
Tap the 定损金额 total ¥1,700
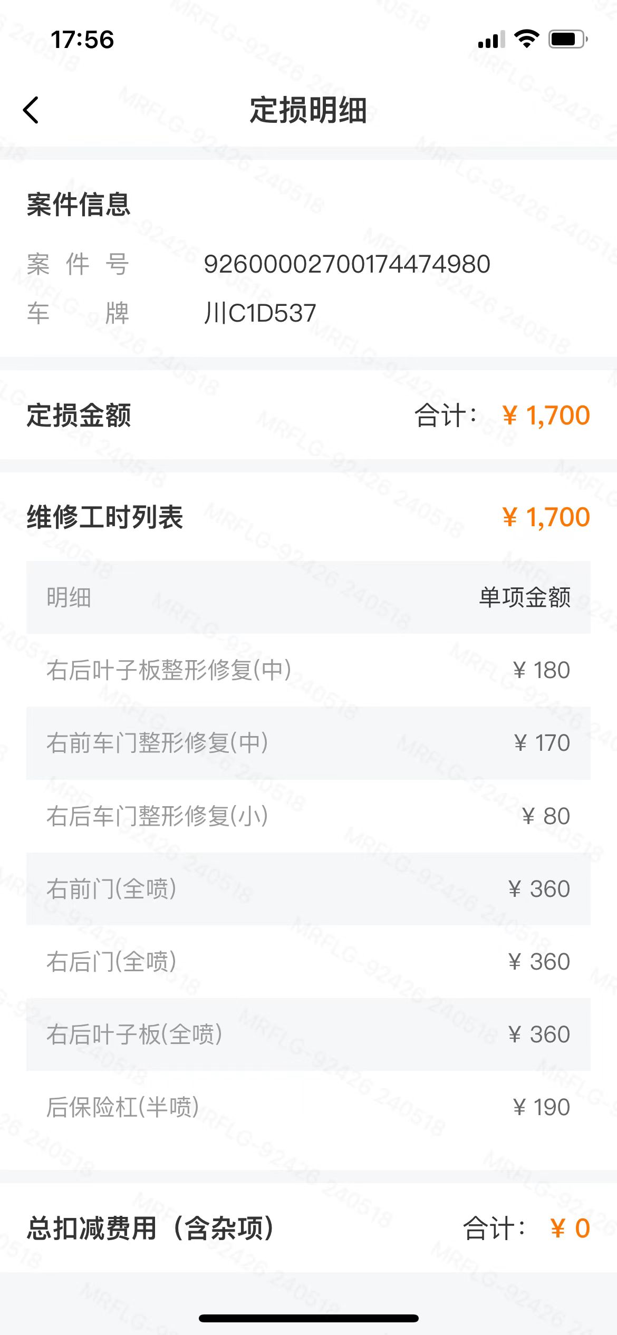point(545,415)
